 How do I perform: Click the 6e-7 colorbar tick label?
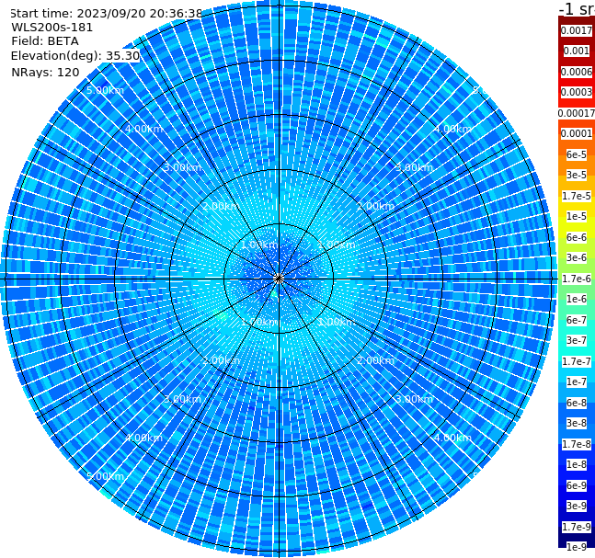(x=577, y=320)
